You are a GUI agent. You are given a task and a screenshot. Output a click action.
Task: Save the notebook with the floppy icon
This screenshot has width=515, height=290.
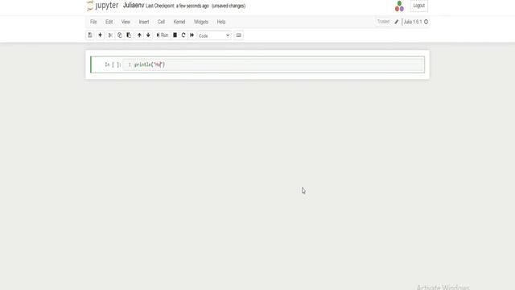(x=90, y=35)
